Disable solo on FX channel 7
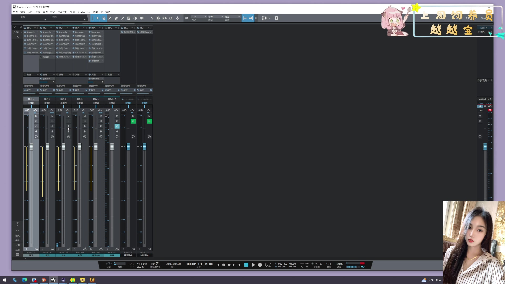This screenshot has width=505, height=284. 133,121
